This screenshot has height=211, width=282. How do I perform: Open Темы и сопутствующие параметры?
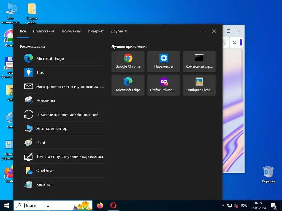coord(63,156)
